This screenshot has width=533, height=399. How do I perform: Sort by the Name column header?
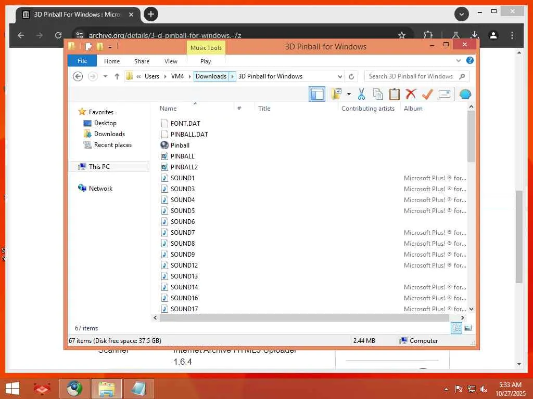pyautogui.click(x=168, y=108)
